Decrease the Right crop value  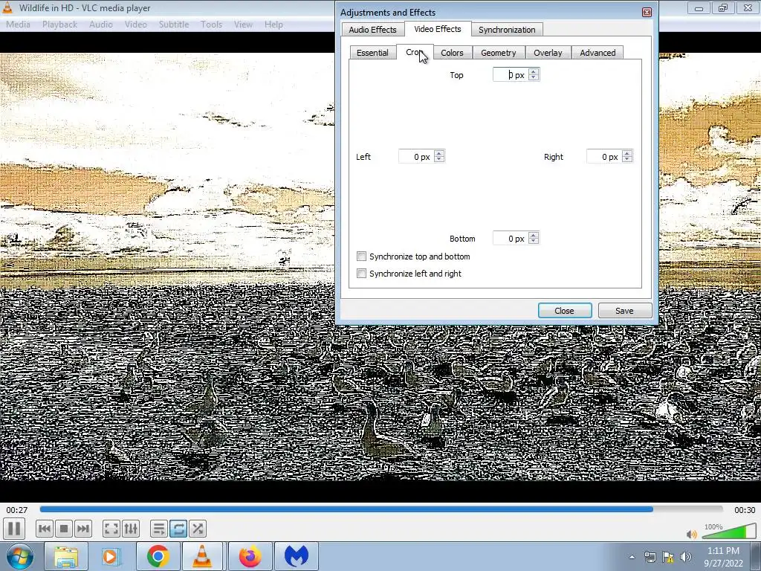point(627,160)
